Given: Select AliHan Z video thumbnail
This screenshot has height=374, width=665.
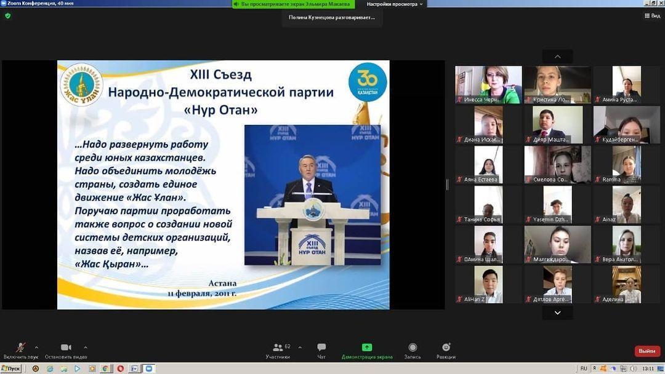Looking at the screenshot, I should point(488,285).
